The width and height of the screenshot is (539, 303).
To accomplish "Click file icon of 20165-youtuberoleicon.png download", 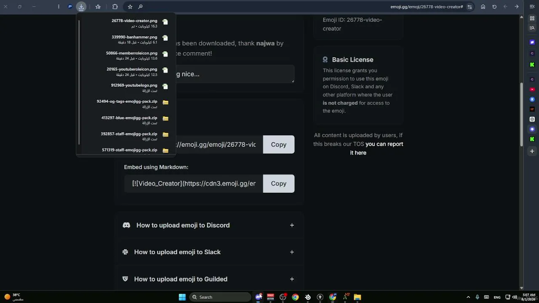I will point(165,70).
